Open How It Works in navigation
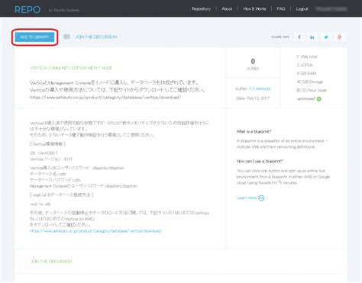 [254, 8]
